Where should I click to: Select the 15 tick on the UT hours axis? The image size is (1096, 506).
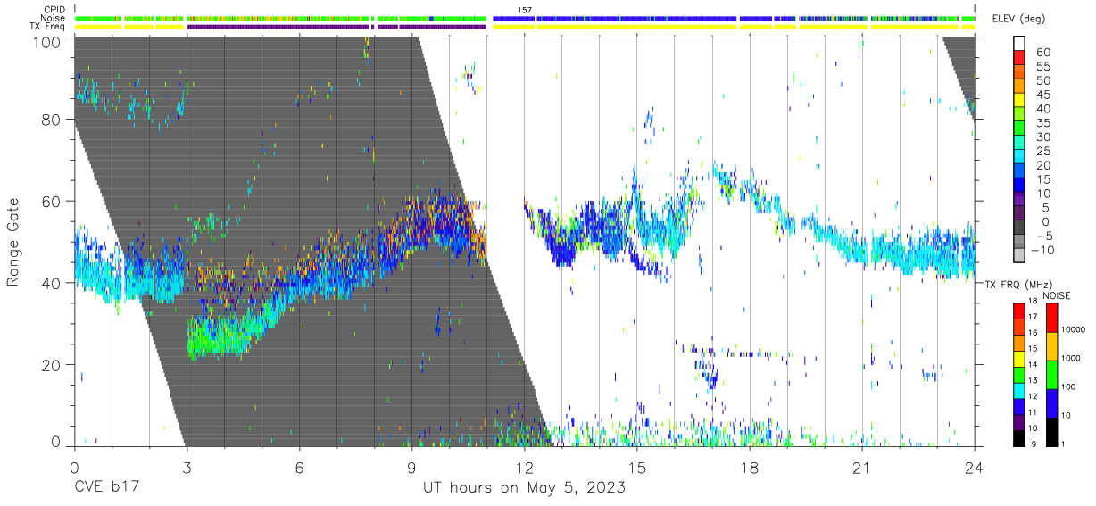tap(636, 467)
